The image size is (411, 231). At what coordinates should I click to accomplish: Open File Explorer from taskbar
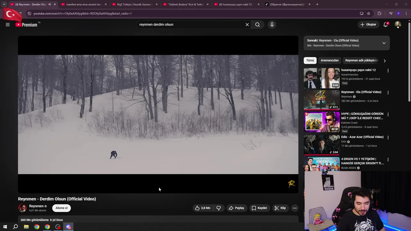tap(26, 227)
